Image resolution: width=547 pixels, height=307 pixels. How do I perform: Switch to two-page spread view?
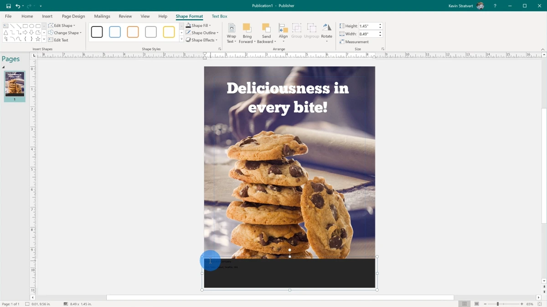(476, 304)
